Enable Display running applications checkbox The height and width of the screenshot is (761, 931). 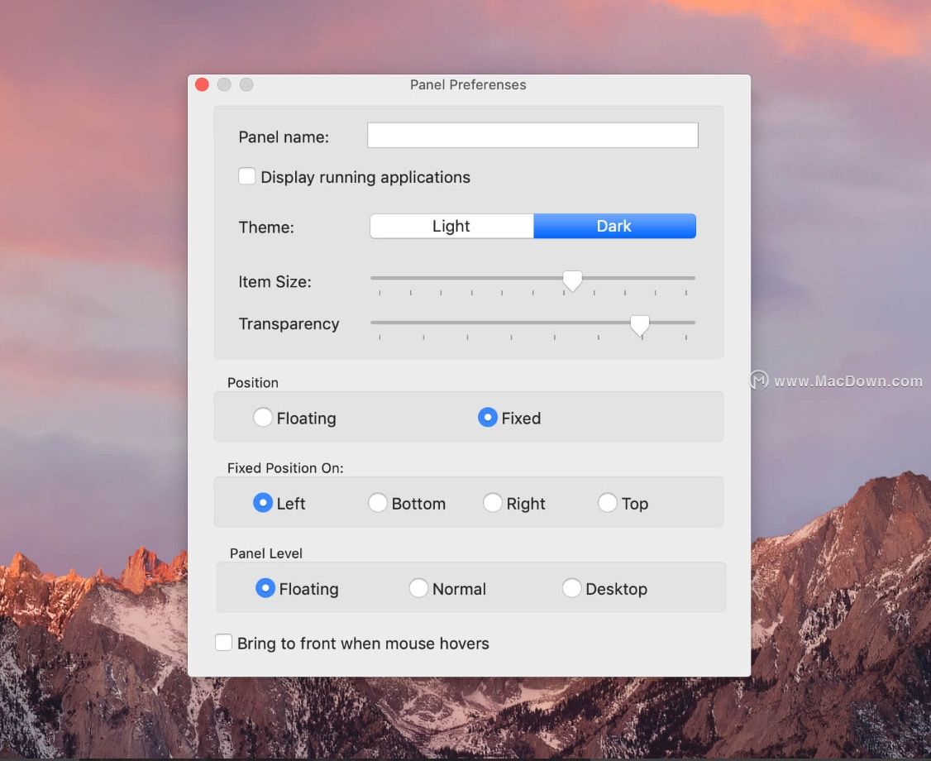[247, 176]
